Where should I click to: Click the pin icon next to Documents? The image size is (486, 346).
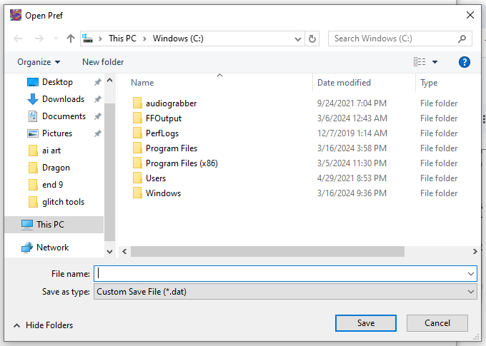[x=98, y=116]
